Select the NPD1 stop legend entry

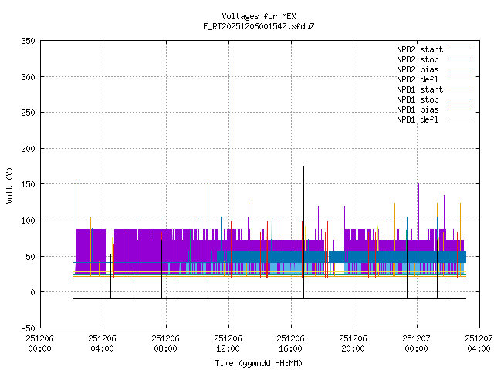point(418,99)
